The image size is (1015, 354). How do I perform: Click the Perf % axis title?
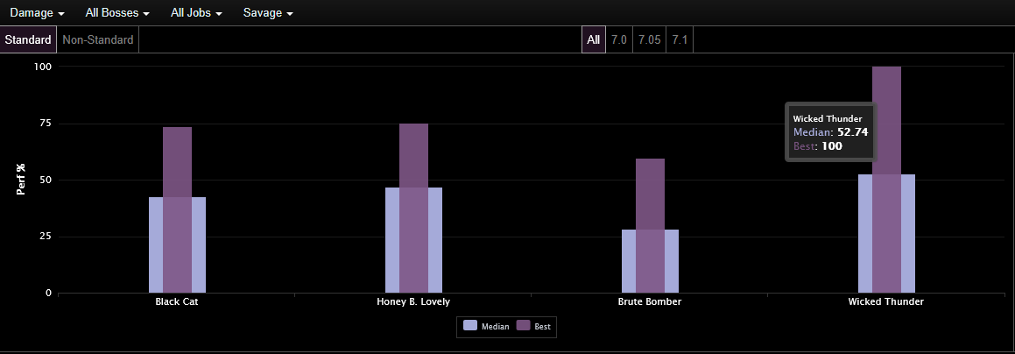pyautogui.click(x=21, y=180)
